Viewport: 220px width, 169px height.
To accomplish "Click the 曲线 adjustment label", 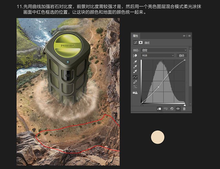I will pyautogui.click(x=148, y=42).
